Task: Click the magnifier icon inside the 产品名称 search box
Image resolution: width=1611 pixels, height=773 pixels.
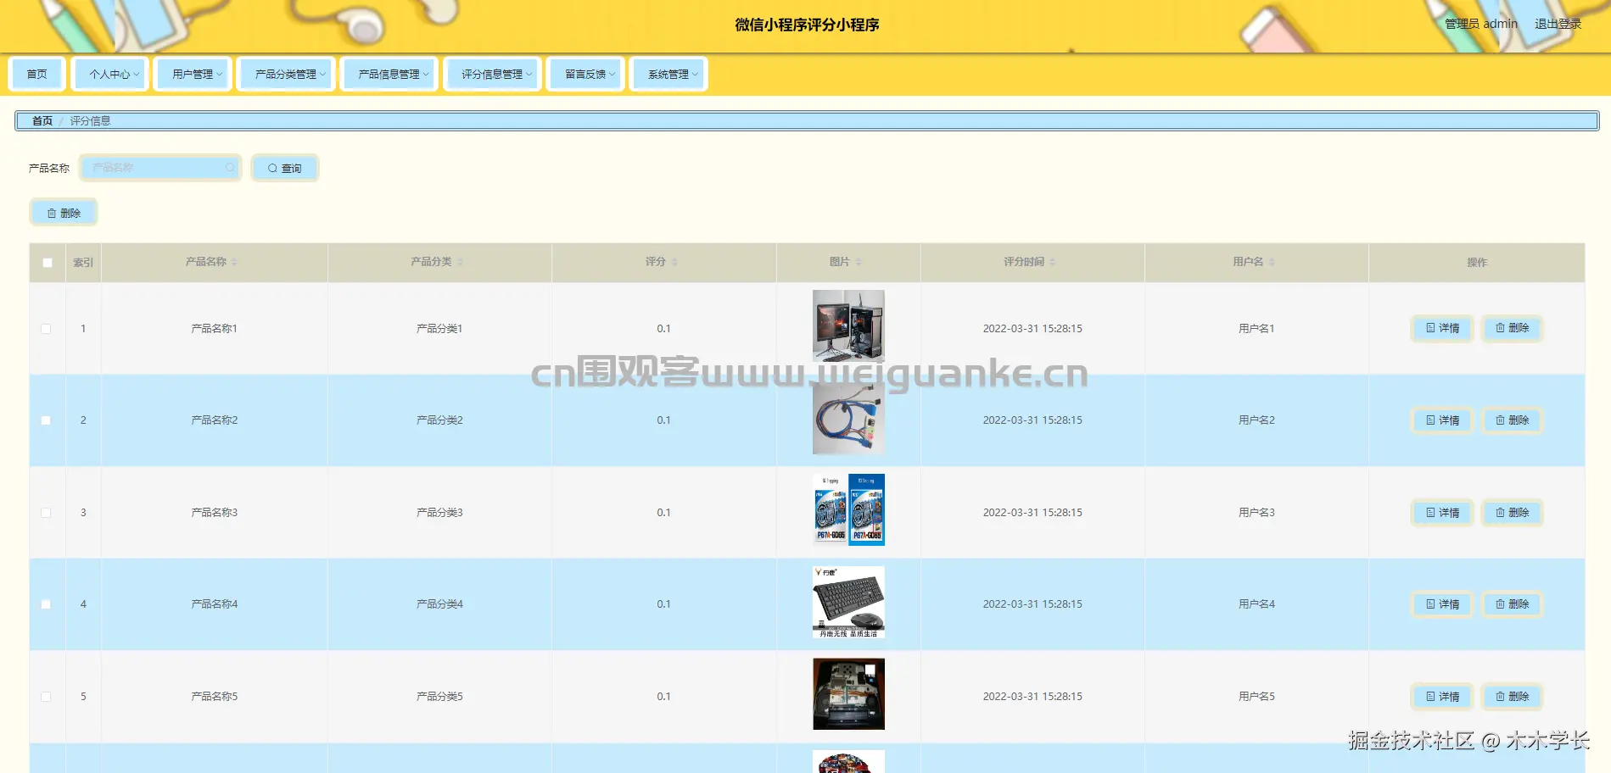Action: pos(230,168)
